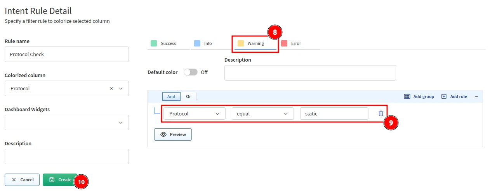
Task: Open the Info color tab
Action: click(x=208, y=43)
